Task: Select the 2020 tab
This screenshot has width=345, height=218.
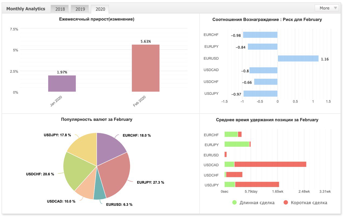Action: click(x=100, y=9)
